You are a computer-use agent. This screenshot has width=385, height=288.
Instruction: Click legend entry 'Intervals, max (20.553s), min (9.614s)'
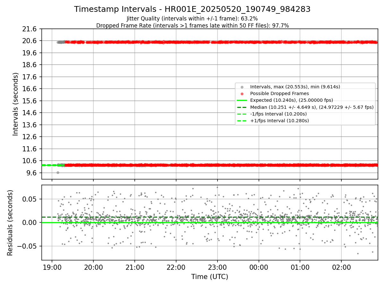295,87
